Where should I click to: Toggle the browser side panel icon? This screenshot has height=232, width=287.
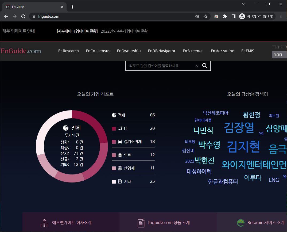[233, 16]
